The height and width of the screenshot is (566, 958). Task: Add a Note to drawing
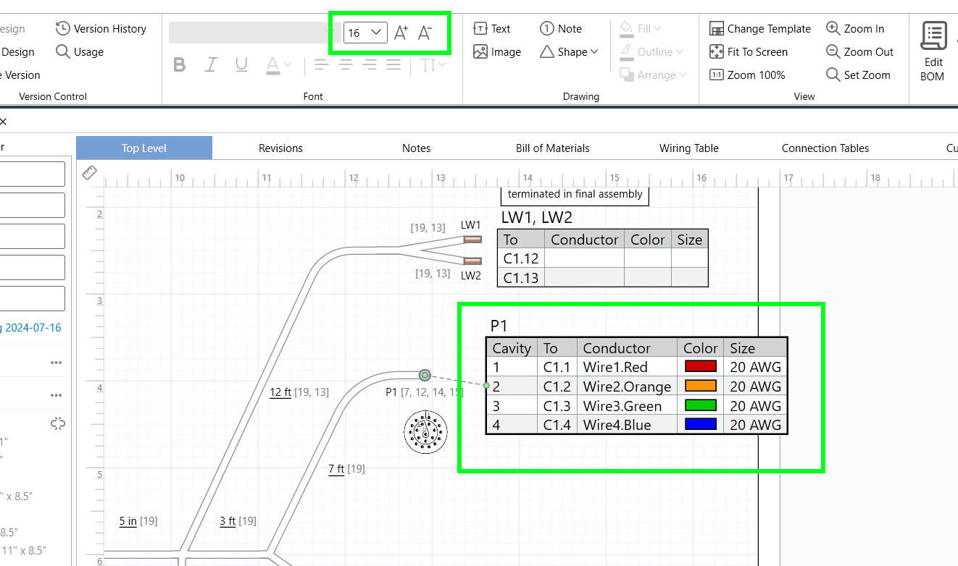click(561, 29)
